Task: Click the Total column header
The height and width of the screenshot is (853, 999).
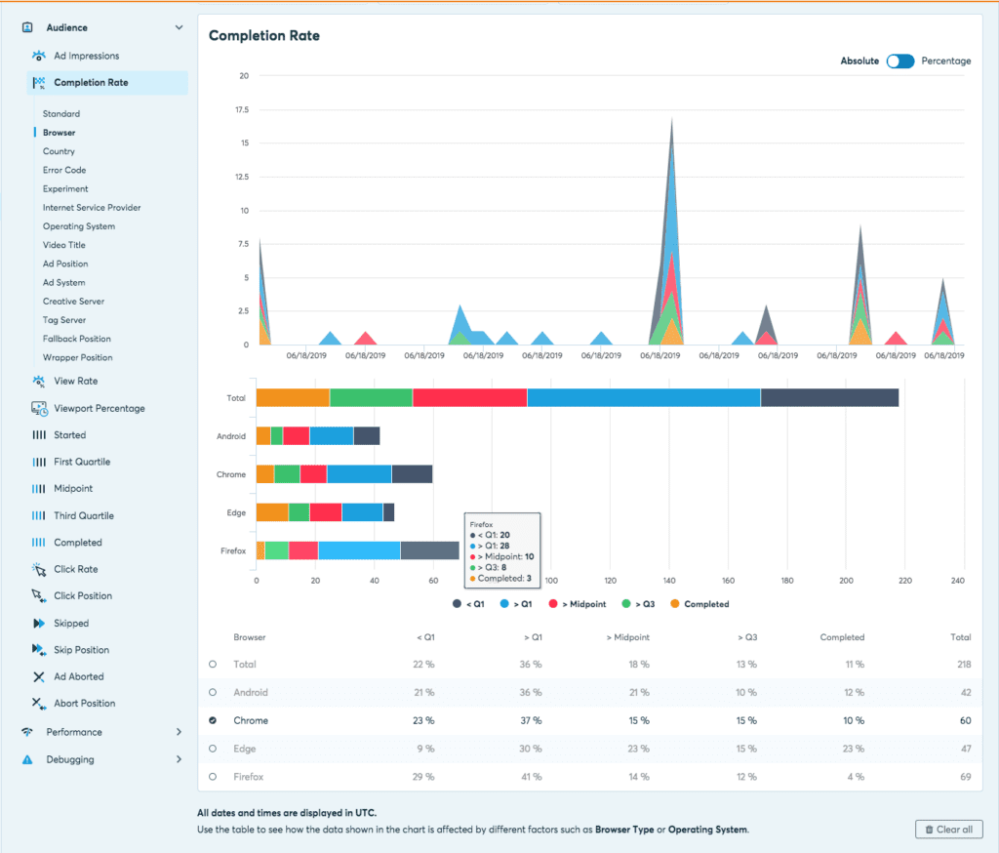Action: 961,637
